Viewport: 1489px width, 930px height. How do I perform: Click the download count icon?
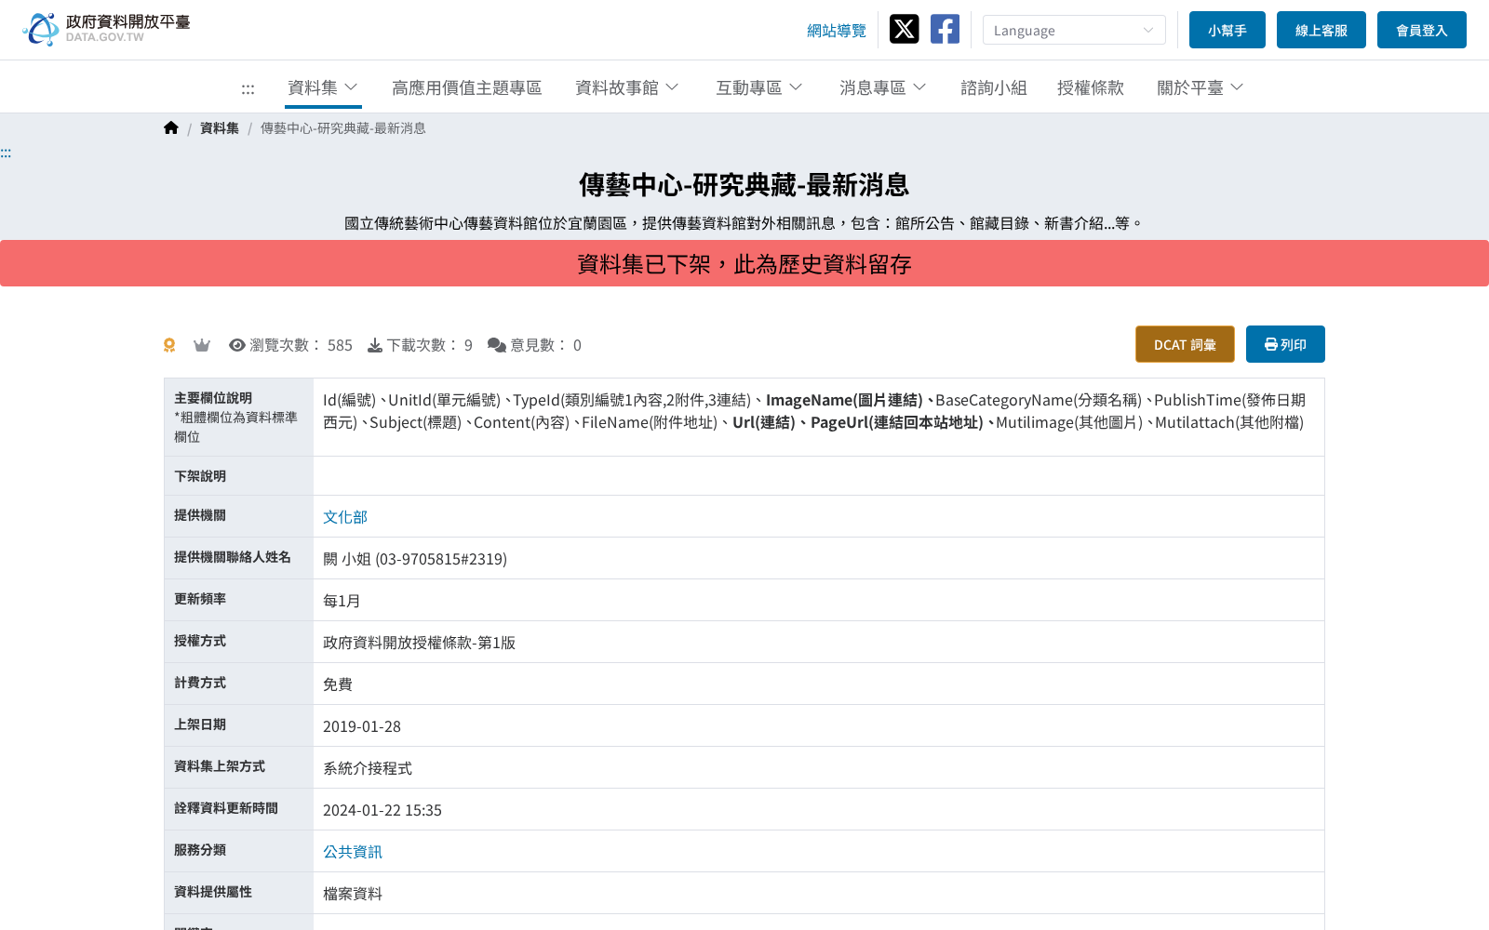[x=374, y=345]
